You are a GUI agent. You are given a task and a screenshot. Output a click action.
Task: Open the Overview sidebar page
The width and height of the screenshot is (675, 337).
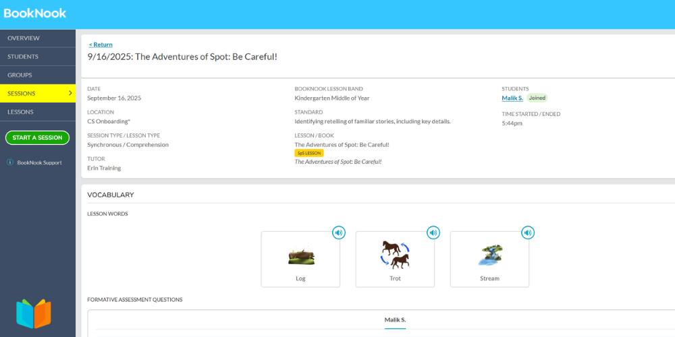24,38
